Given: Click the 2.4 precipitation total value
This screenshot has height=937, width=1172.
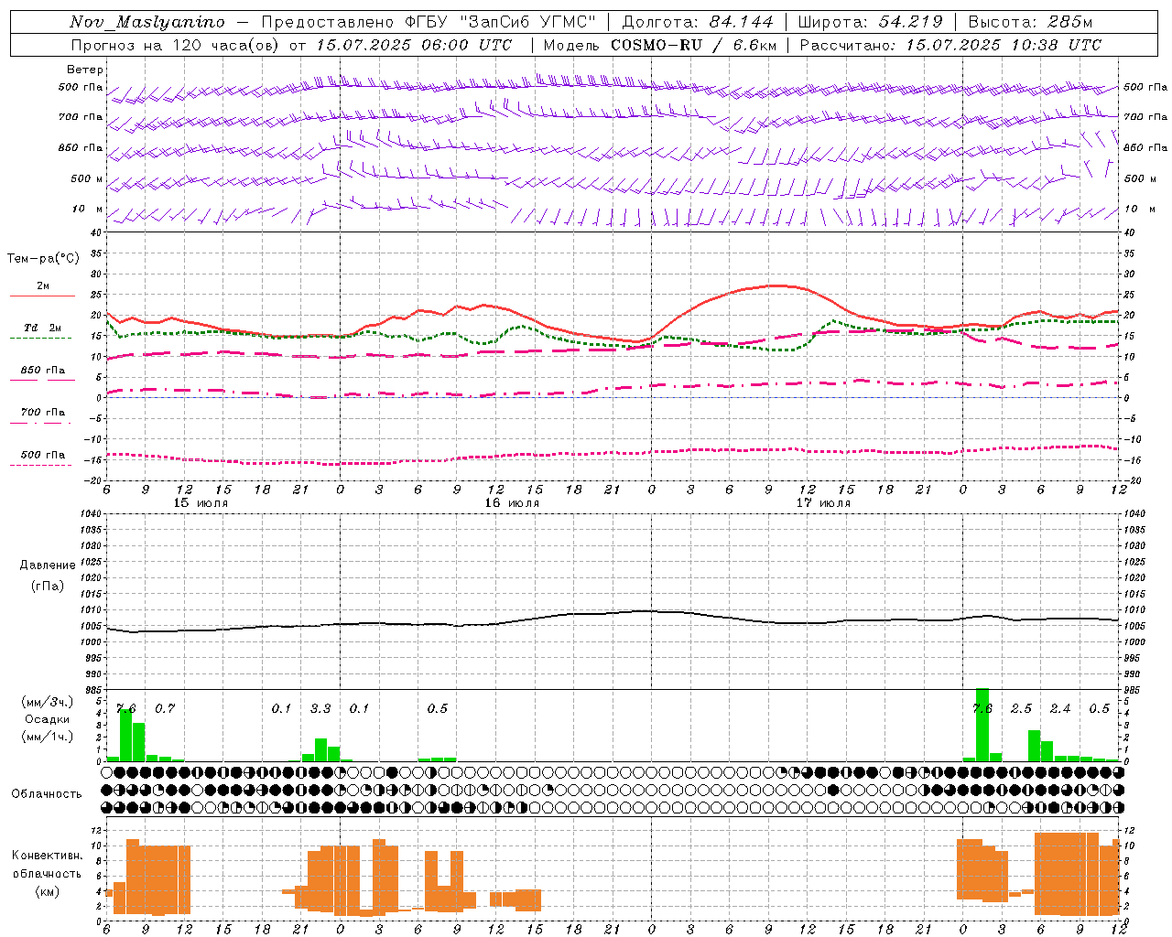Looking at the screenshot, I should [x=1060, y=709].
